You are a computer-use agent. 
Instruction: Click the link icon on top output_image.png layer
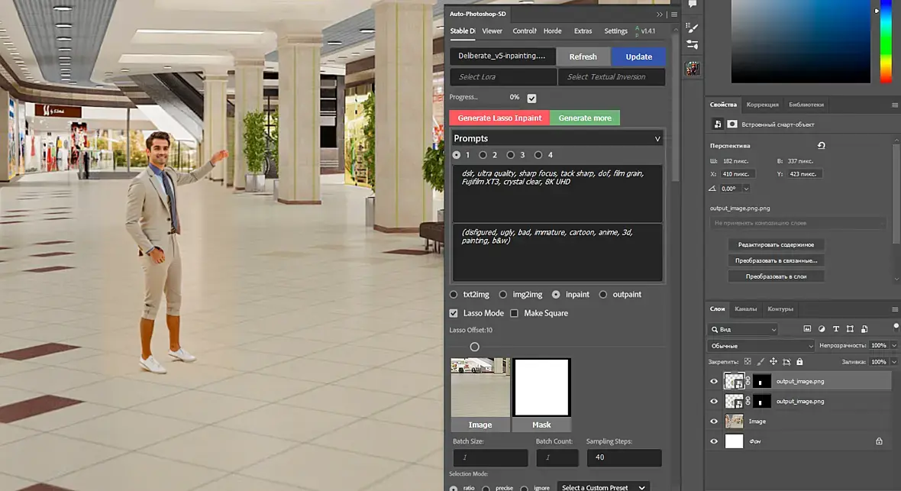pos(748,381)
